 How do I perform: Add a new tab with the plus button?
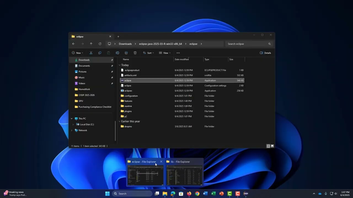pyautogui.click(x=118, y=37)
